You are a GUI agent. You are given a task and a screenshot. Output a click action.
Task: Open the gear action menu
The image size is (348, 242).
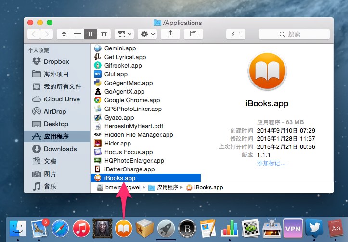pos(147,34)
